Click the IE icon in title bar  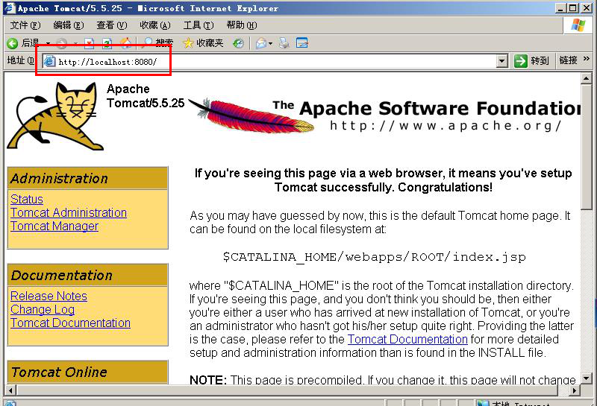(9, 8)
